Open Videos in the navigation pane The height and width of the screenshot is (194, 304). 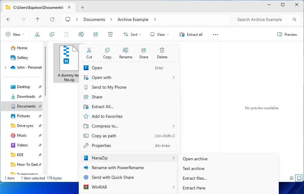pyautogui.click(x=22, y=145)
